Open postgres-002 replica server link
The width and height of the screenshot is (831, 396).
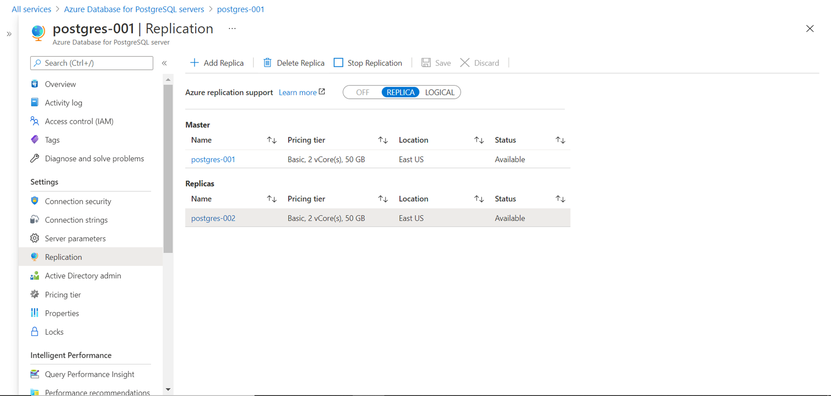pyautogui.click(x=213, y=218)
